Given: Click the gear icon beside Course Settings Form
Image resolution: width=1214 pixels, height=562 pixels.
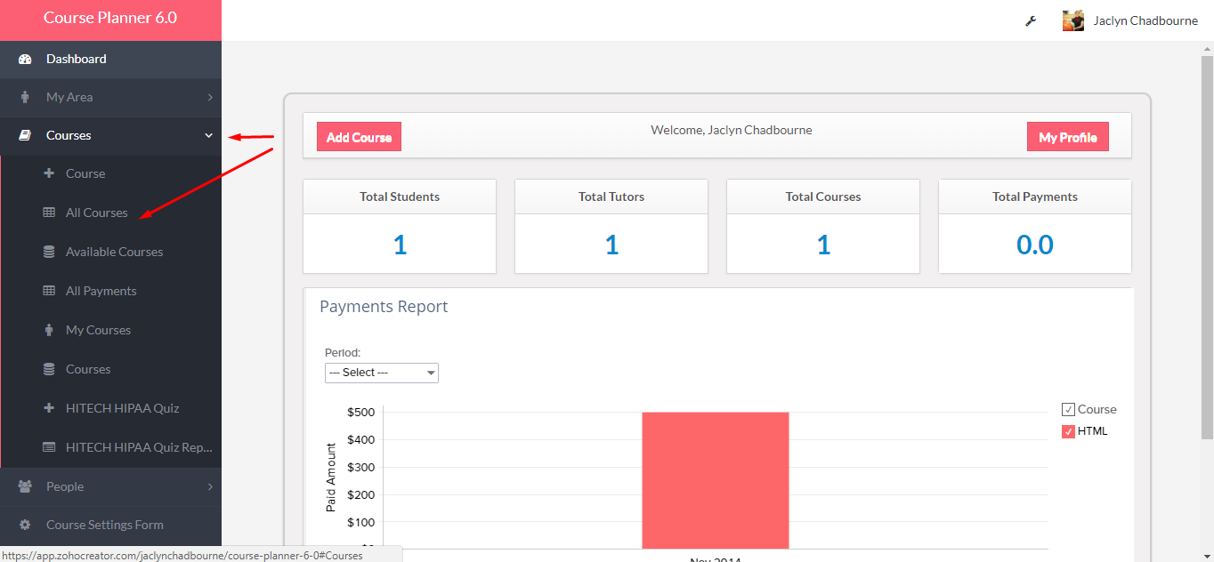Looking at the screenshot, I should pyautogui.click(x=25, y=525).
